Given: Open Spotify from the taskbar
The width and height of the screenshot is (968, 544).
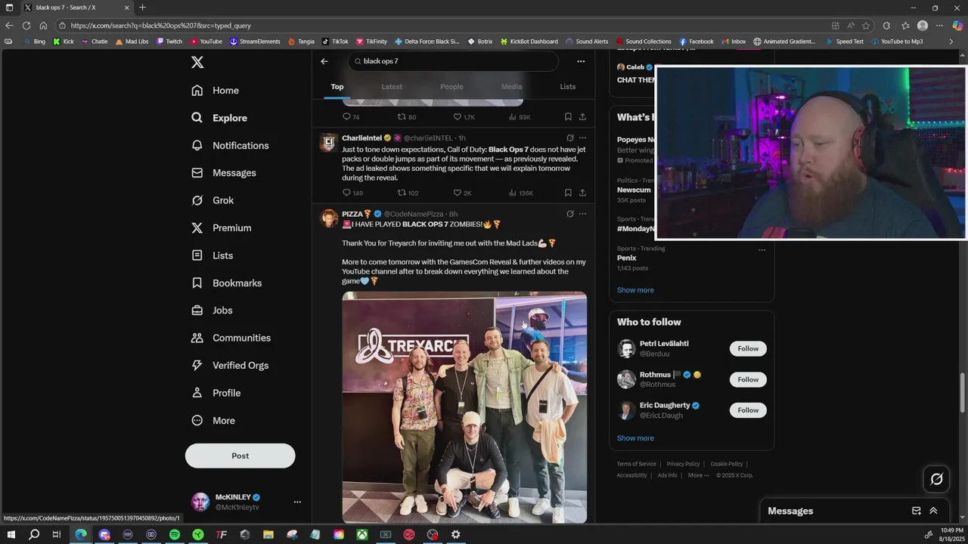Looking at the screenshot, I should click(174, 534).
